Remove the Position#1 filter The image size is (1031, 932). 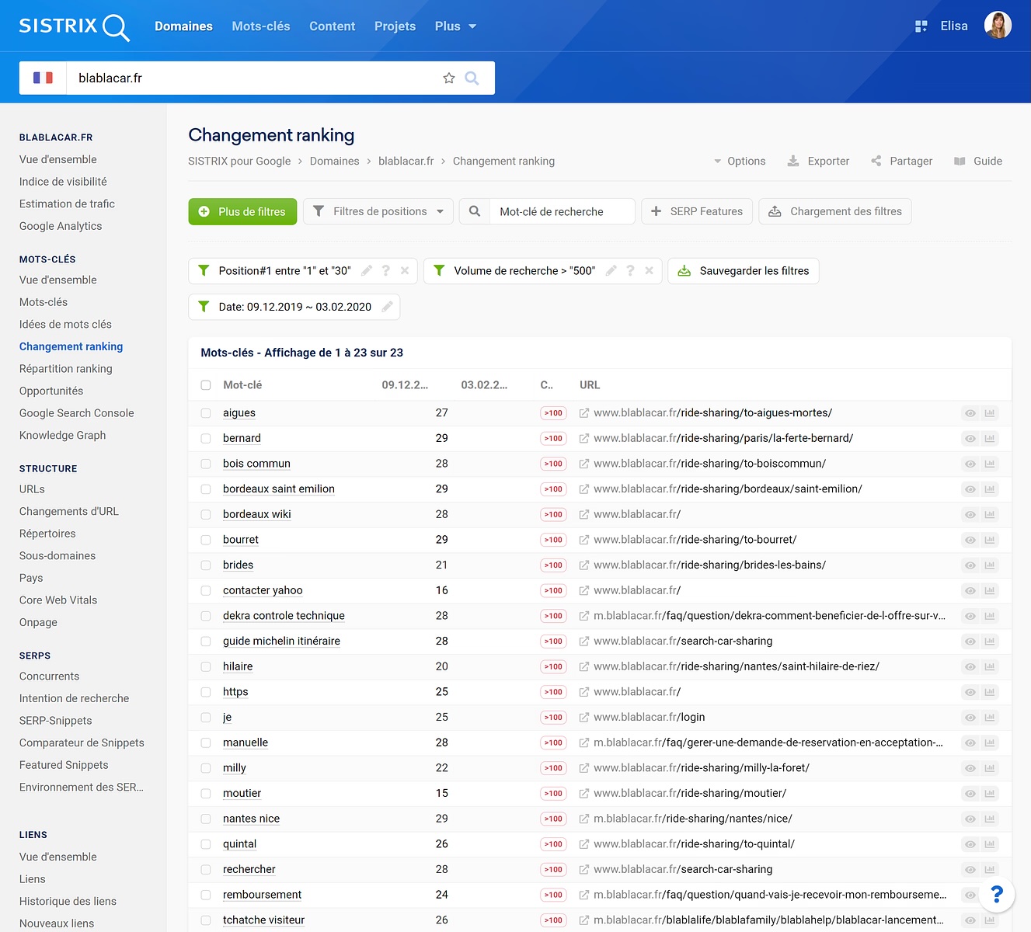pos(405,270)
